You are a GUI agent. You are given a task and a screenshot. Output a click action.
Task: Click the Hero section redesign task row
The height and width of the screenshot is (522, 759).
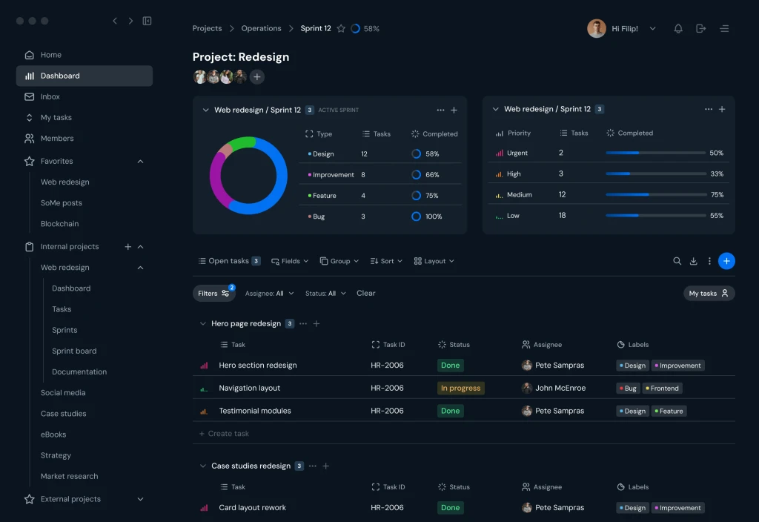coord(464,366)
